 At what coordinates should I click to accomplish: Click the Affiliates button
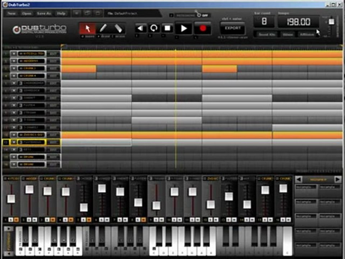point(307,35)
